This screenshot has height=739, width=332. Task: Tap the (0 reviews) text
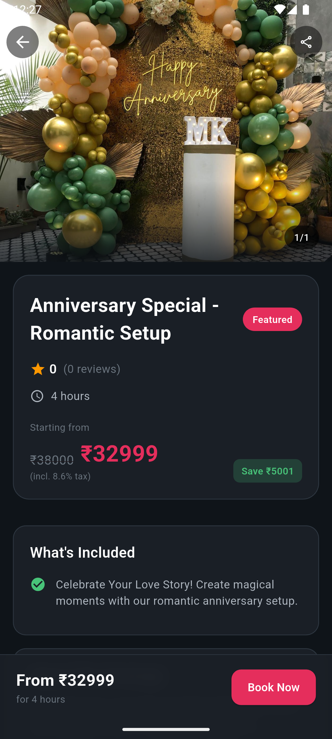coord(92,369)
